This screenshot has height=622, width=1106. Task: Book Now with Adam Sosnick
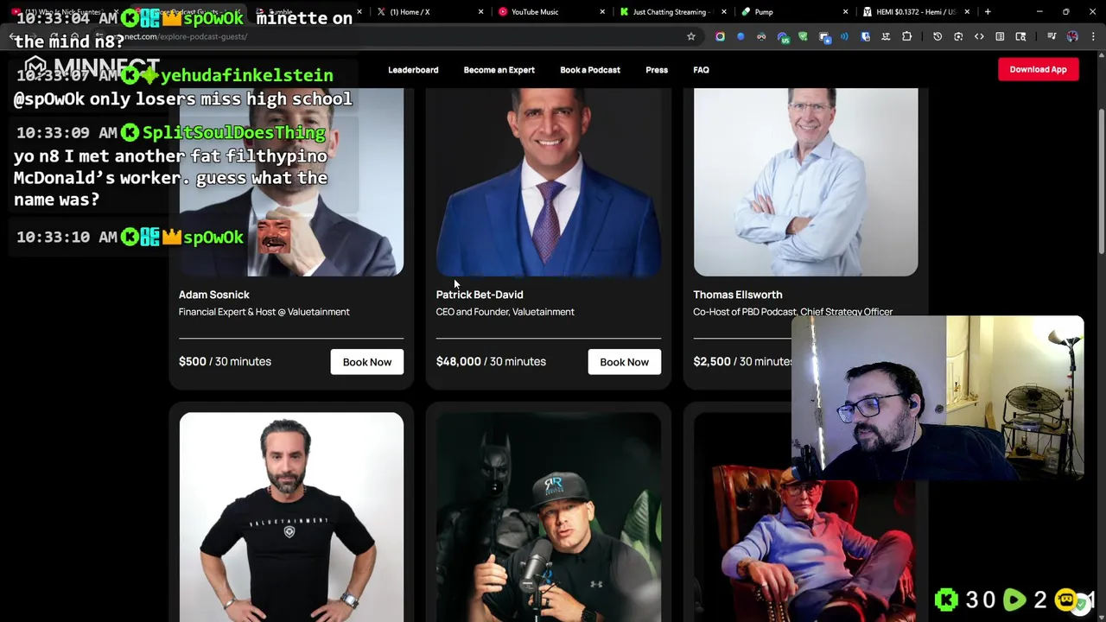[367, 362]
